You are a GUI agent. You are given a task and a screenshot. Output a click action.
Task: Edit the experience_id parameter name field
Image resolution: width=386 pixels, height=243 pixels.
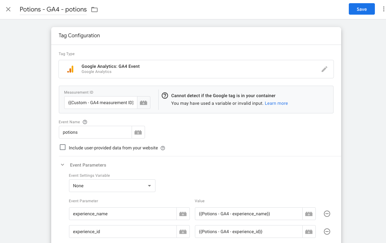123,232
